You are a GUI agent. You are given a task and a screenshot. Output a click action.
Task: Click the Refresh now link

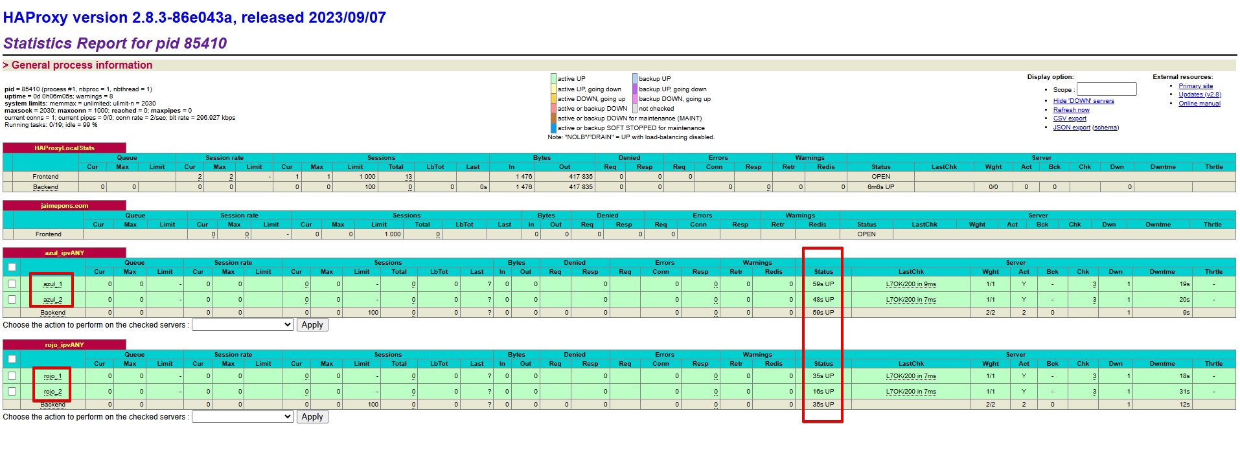[x=1071, y=110]
